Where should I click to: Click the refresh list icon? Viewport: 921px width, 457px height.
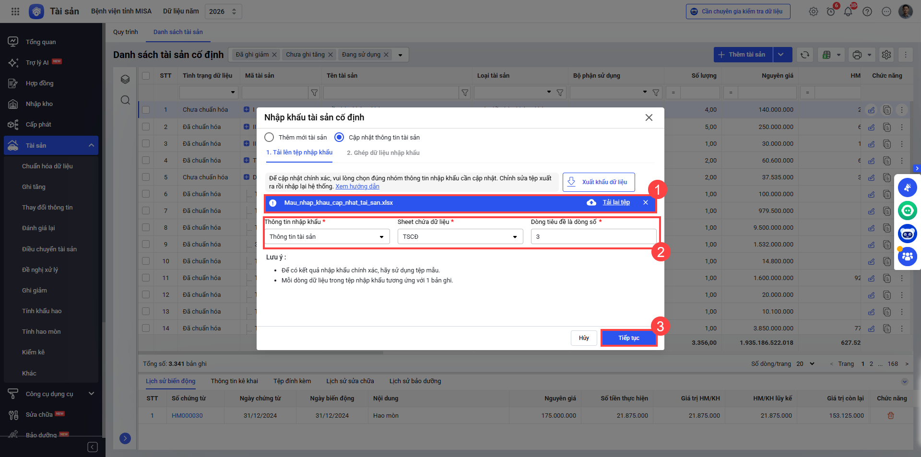pos(805,55)
